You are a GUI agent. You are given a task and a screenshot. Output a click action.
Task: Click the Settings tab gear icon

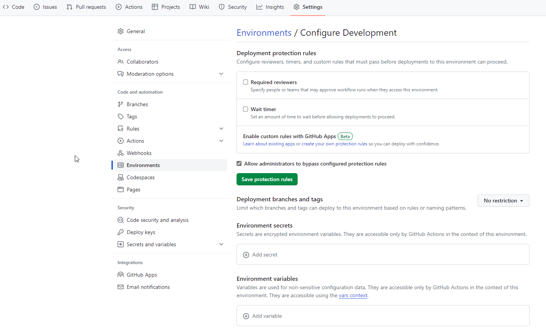[296, 7]
